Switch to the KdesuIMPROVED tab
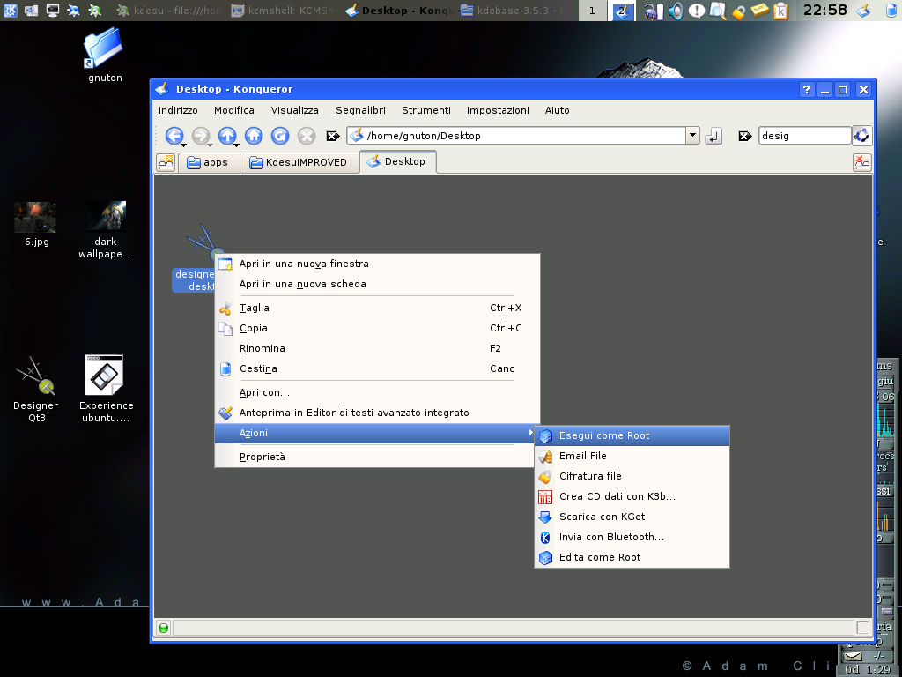This screenshot has height=677, width=902. click(x=298, y=162)
